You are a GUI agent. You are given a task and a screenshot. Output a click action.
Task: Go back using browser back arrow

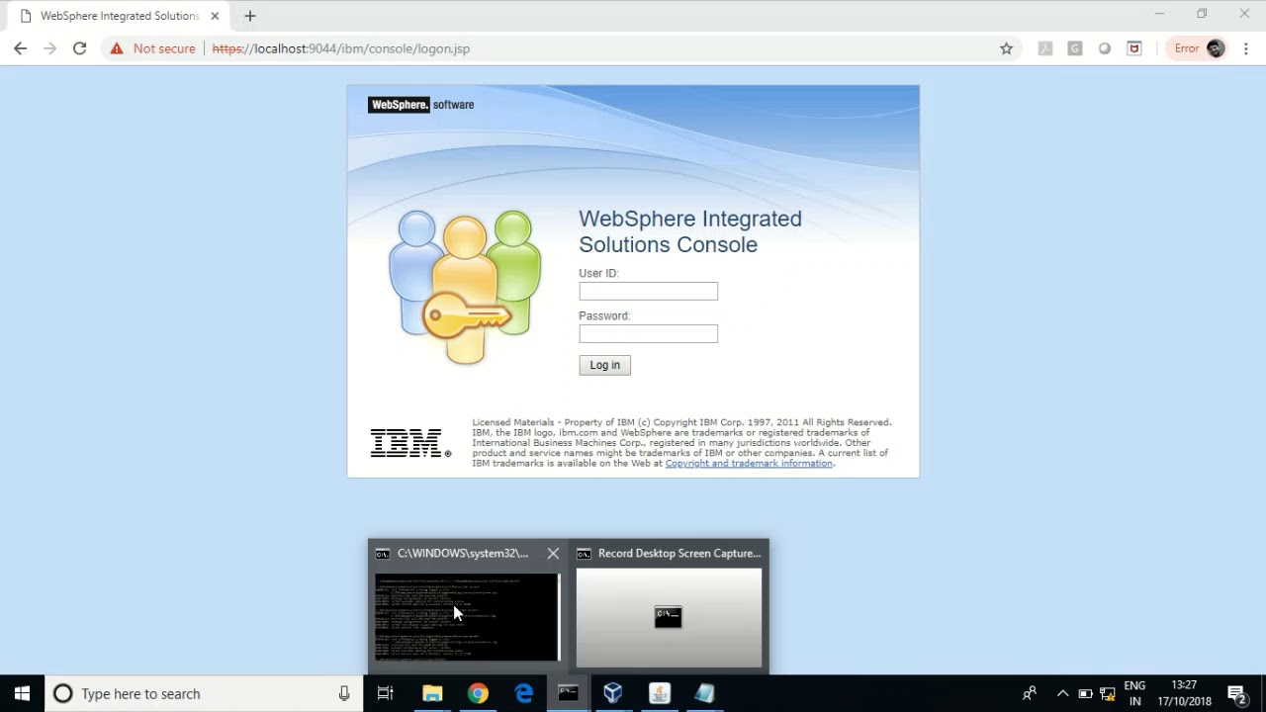point(20,48)
